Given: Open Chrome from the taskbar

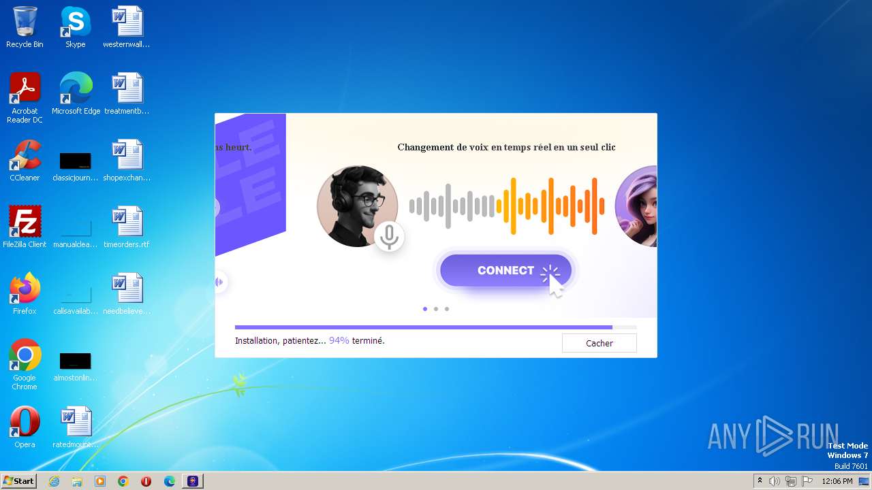Looking at the screenshot, I should 123,481.
